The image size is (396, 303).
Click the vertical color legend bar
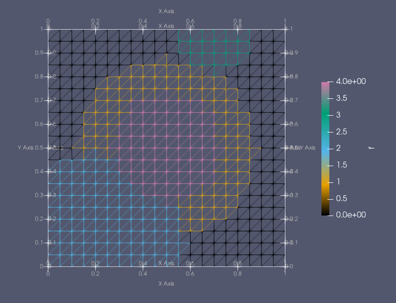coord(325,148)
